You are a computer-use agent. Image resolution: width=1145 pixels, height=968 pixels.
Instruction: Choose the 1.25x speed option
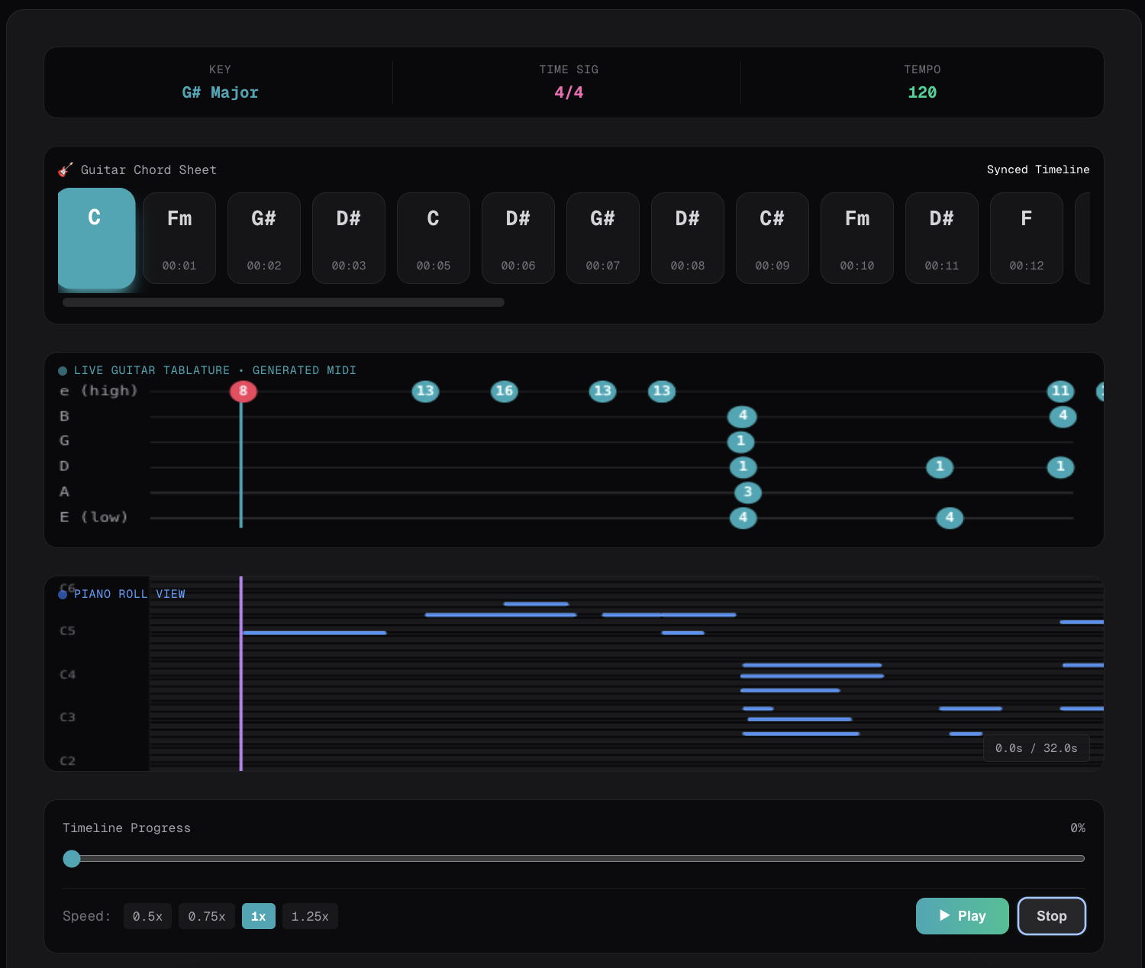coord(310,916)
